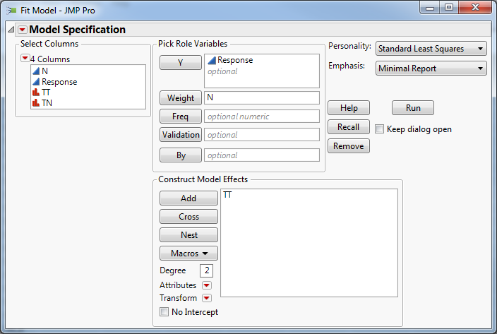Open the Emphasis dropdown
497x334 pixels.
point(431,68)
